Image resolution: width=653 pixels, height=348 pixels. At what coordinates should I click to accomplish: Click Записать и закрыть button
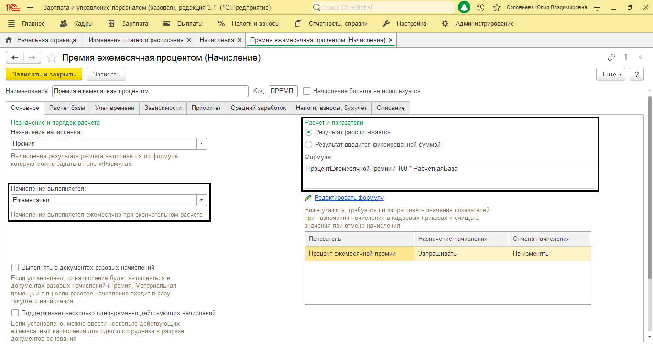[x=44, y=74]
